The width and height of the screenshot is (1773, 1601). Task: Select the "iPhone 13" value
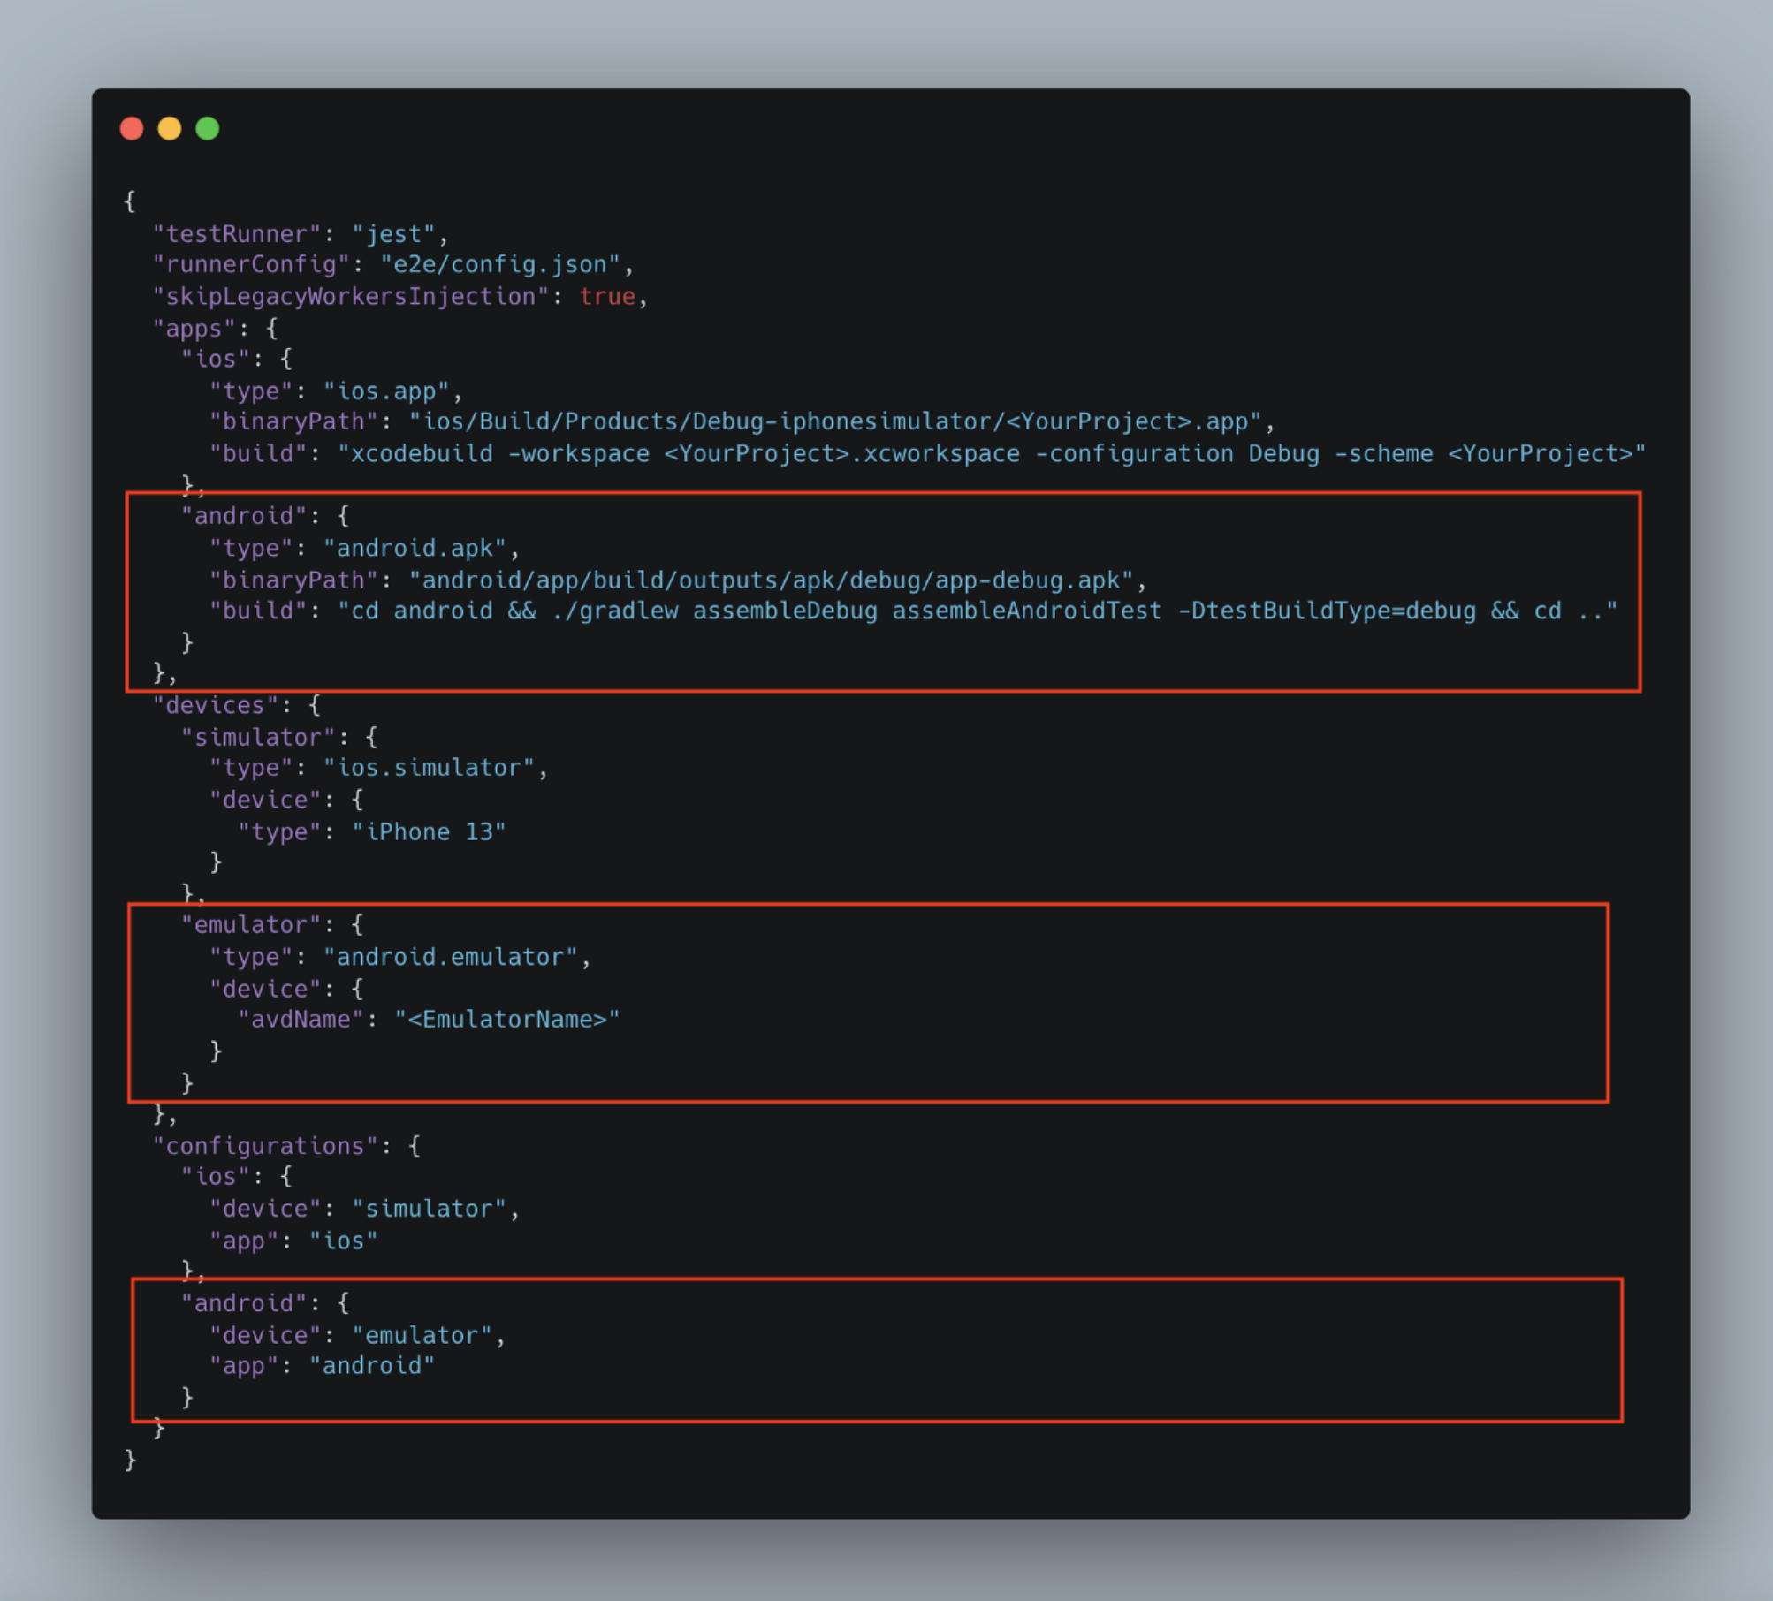pos(429,832)
